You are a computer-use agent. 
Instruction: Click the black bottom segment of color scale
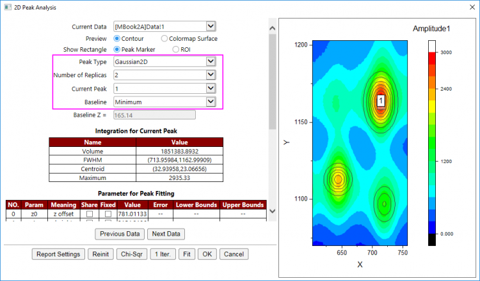[431, 239]
